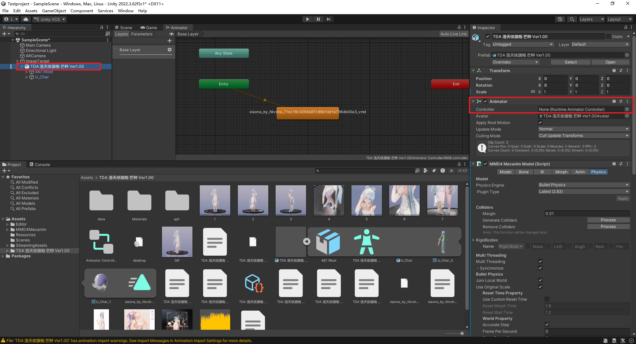Toggle Use Original Scale checkbox

pyautogui.click(x=540, y=287)
